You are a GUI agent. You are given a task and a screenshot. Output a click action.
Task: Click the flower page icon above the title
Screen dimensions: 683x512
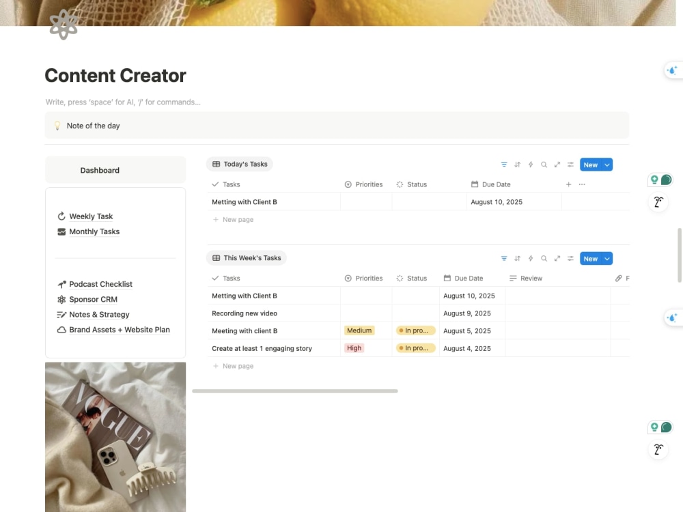click(x=64, y=25)
